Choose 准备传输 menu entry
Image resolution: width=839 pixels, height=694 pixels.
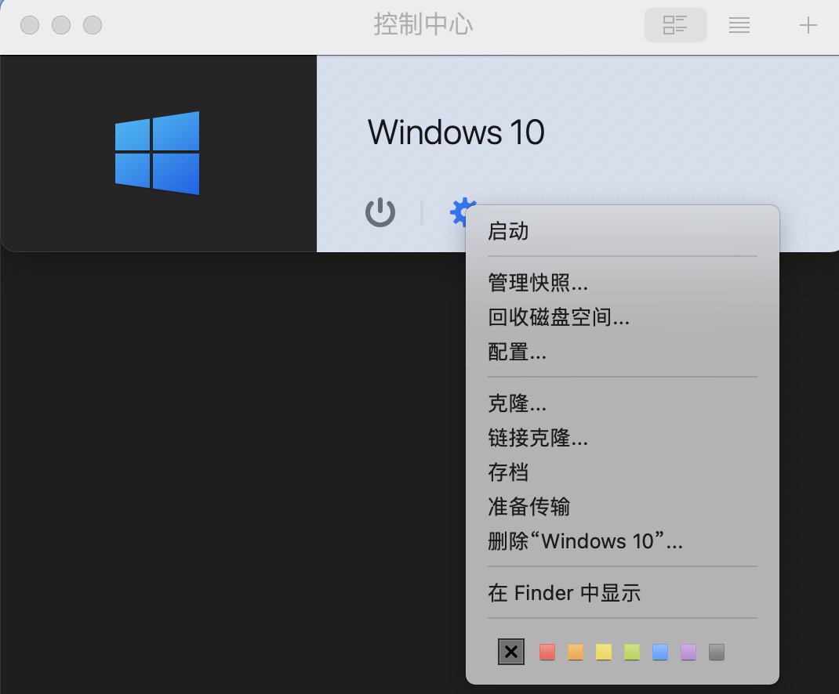point(623,506)
